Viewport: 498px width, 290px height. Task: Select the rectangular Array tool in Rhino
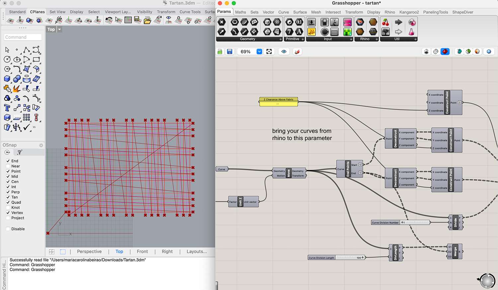click(26, 117)
